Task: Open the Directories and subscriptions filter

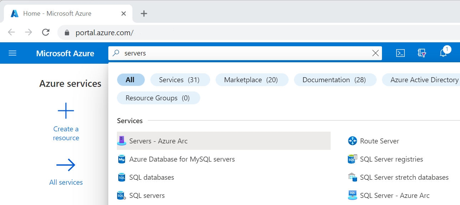Action: pos(422,53)
